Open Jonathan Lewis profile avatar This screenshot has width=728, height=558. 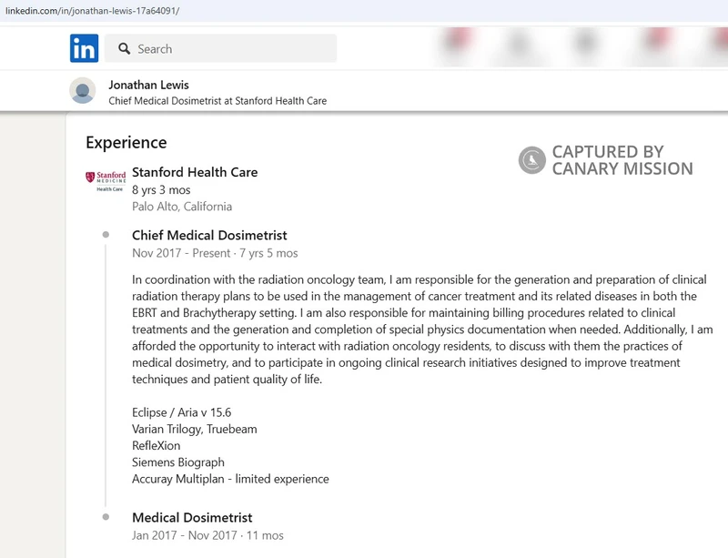pos(83,91)
